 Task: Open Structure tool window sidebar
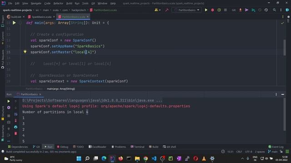[3, 113]
